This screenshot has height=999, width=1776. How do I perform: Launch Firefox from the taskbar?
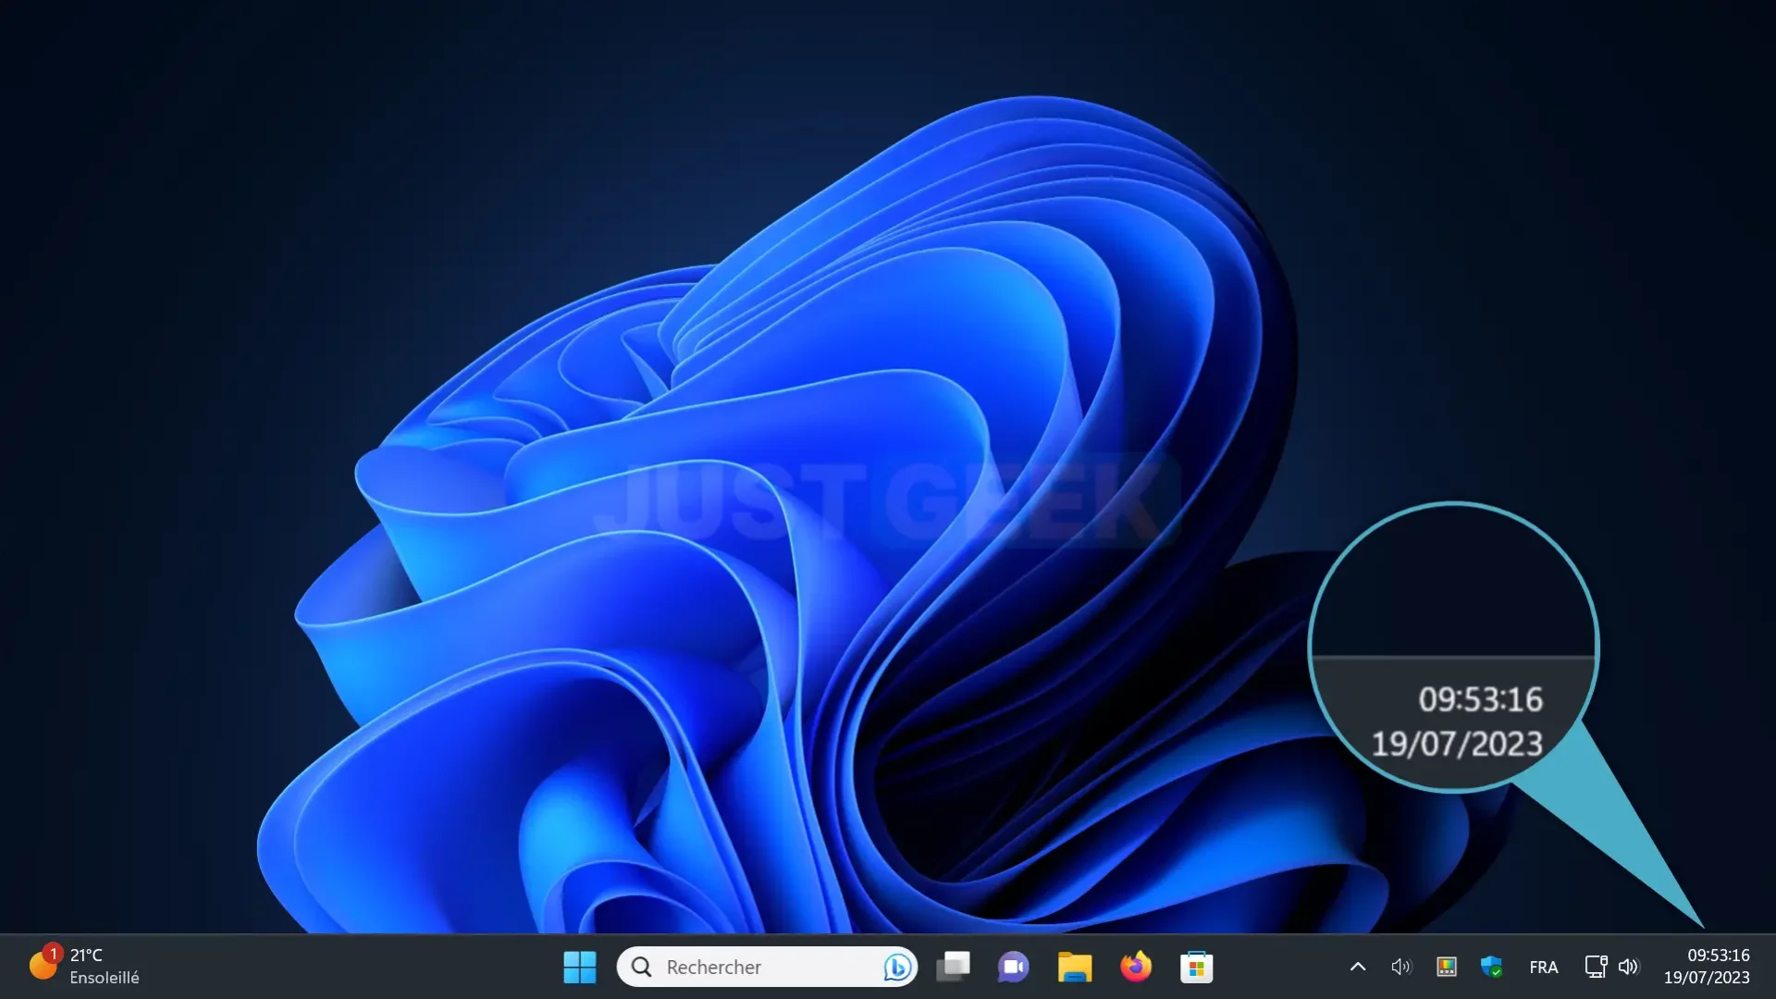(1136, 968)
